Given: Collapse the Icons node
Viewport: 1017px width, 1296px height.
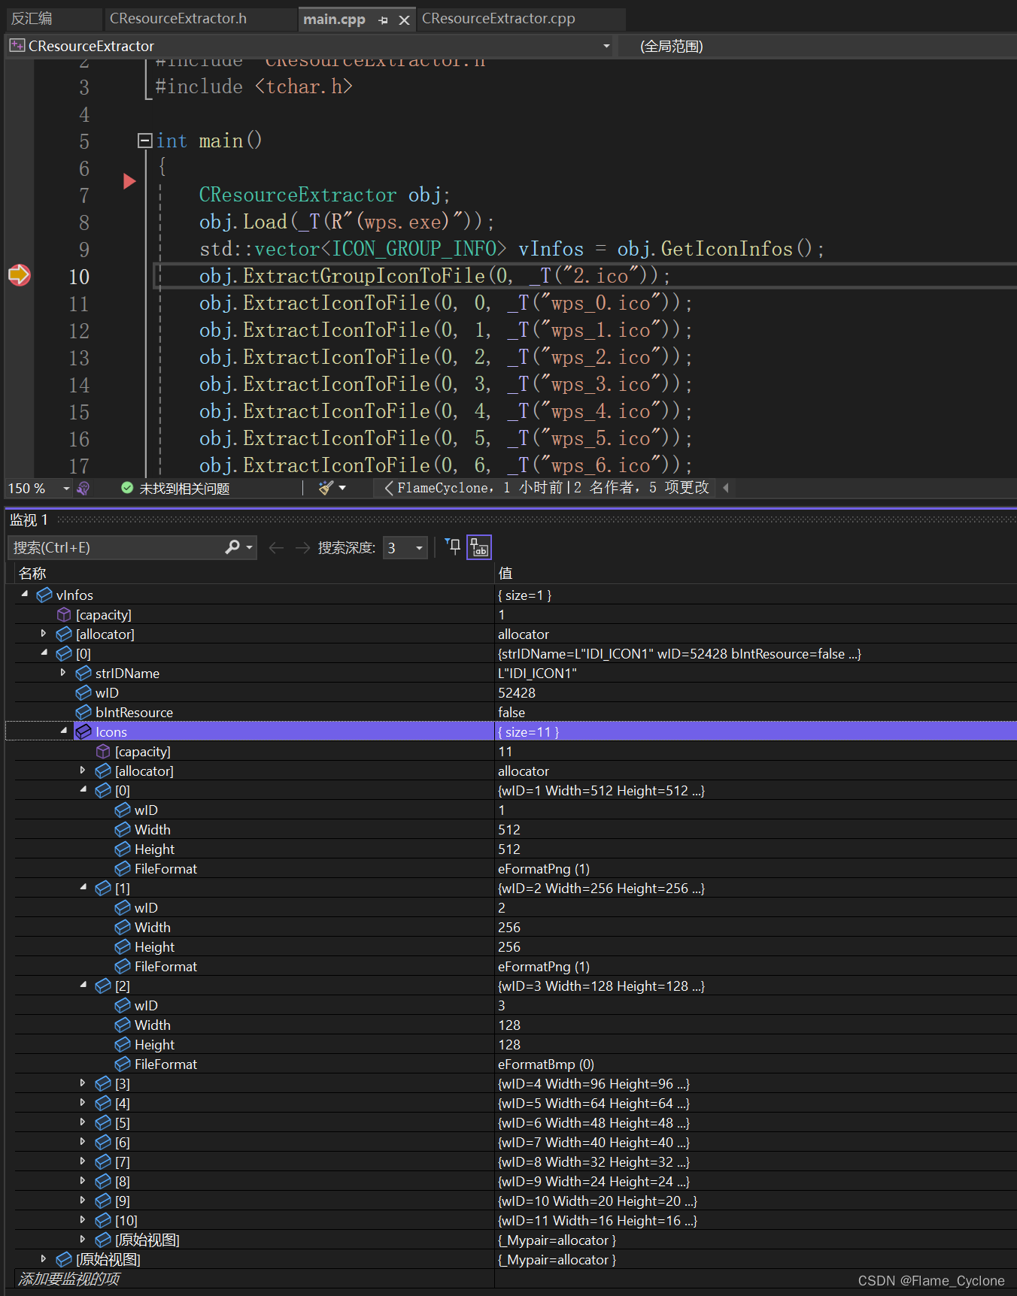Looking at the screenshot, I should point(63,731).
